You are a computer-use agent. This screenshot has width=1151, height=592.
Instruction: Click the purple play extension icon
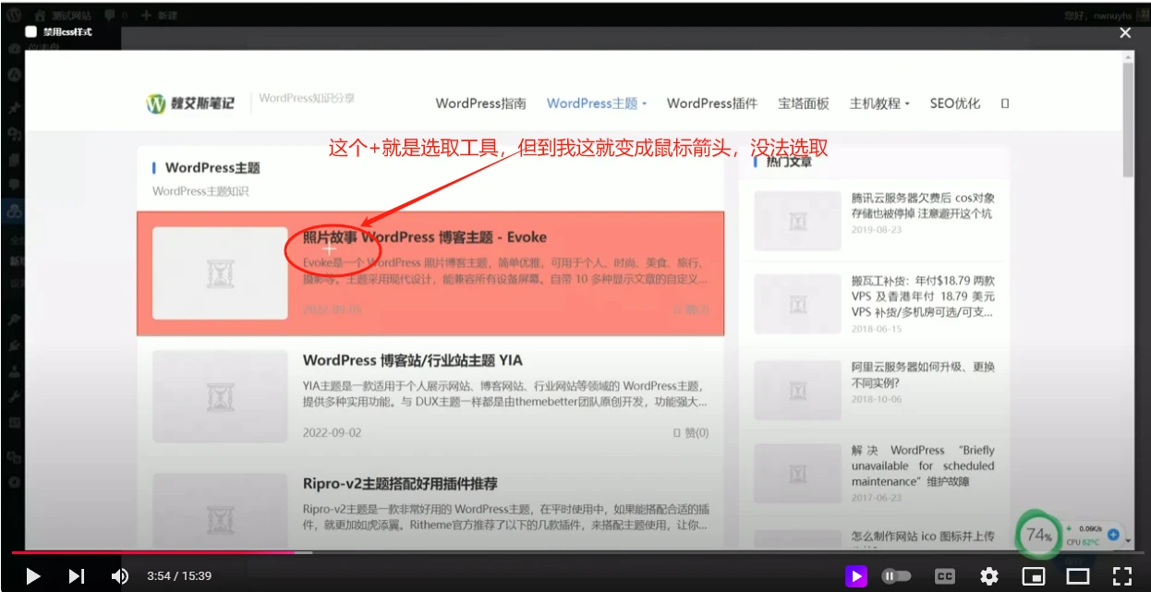click(856, 576)
